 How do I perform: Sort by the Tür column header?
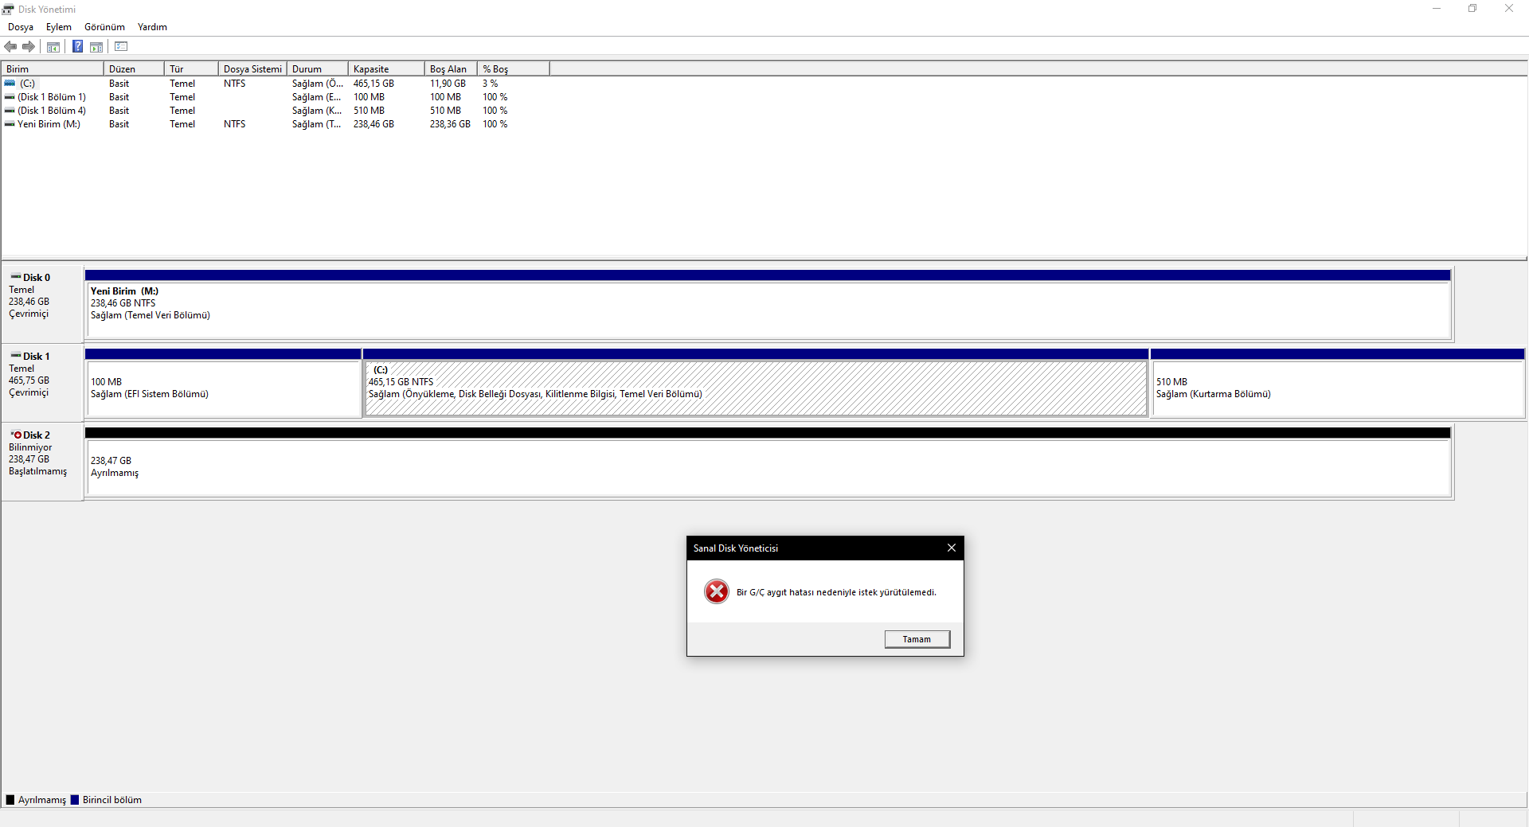coord(191,69)
